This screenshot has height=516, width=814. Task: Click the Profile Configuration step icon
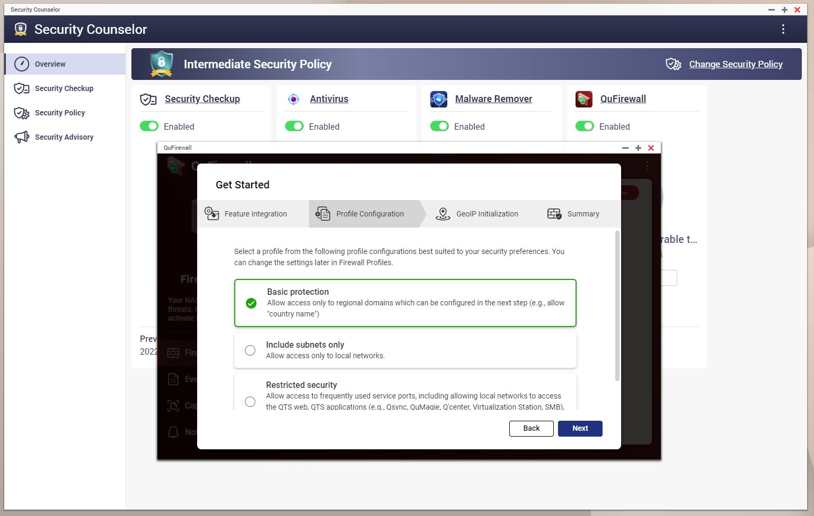[x=323, y=213]
